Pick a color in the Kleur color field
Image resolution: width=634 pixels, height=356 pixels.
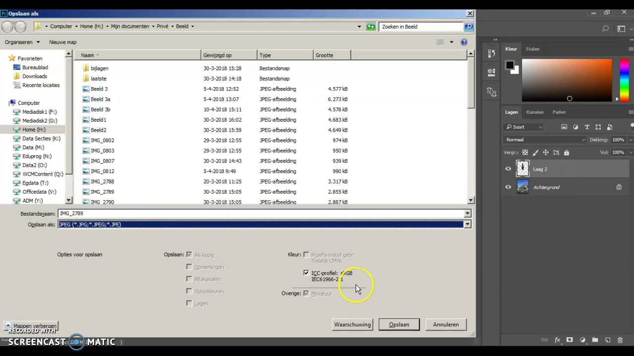[x=567, y=80]
